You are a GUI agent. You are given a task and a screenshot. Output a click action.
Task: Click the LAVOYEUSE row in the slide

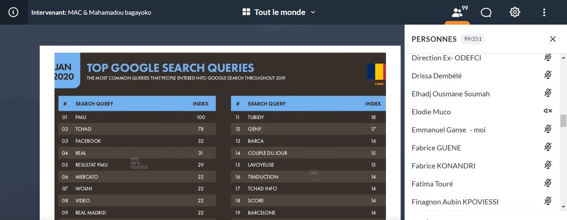(309, 164)
